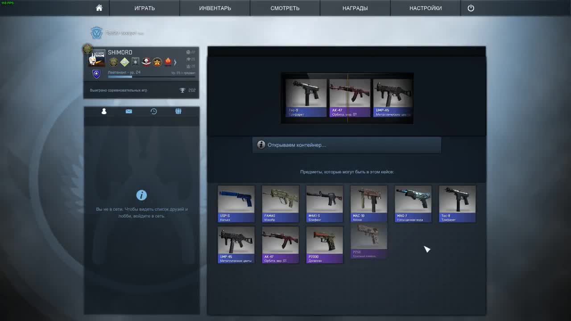Viewport: 571px width, 321px height.
Task: Select the gray square service medal
Action: [x=135, y=62]
